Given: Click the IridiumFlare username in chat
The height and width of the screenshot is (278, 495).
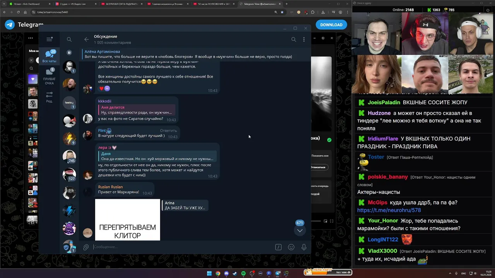Looking at the screenshot, I should pos(383,139).
